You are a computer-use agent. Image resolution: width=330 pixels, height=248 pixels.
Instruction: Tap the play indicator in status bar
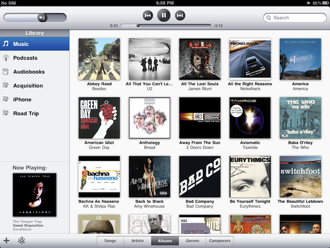[309, 3]
